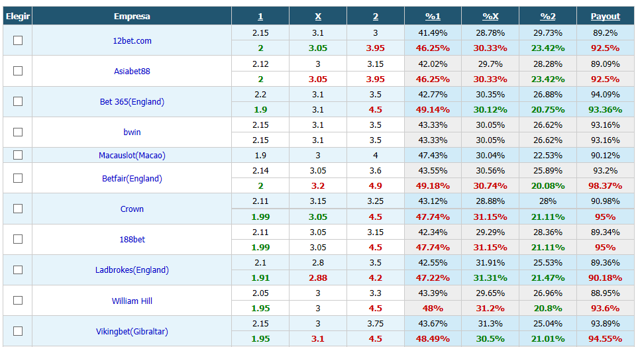Open the Bet 365(England) link
Image resolution: width=638 pixels, height=347 pixels.
click(x=133, y=102)
